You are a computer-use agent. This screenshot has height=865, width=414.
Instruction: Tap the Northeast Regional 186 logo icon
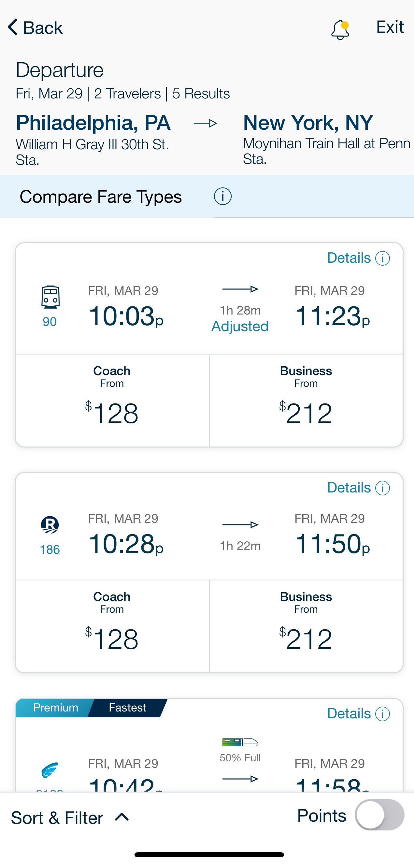pyautogui.click(x=50, y=525)
